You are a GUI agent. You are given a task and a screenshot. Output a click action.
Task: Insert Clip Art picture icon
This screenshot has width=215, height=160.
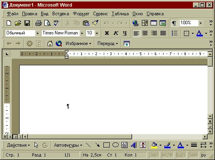coord(143,145)
